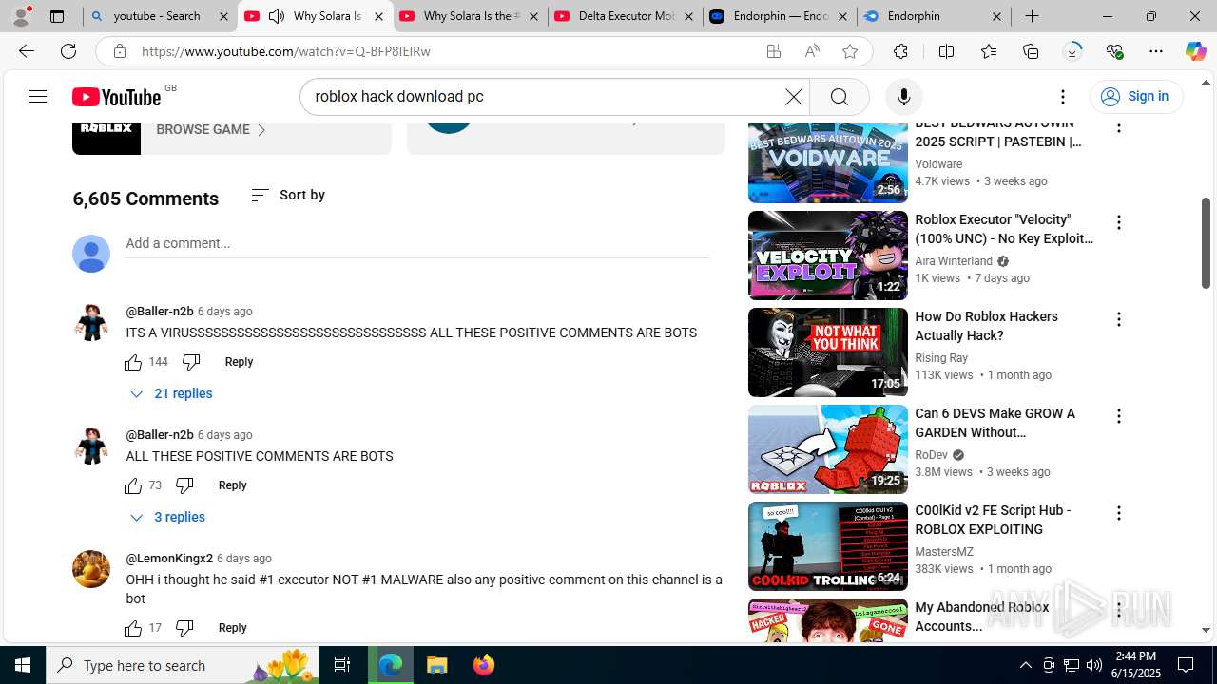Click the Edge address bar URL
Screen dimensions: 1217x684
point(285,51)
